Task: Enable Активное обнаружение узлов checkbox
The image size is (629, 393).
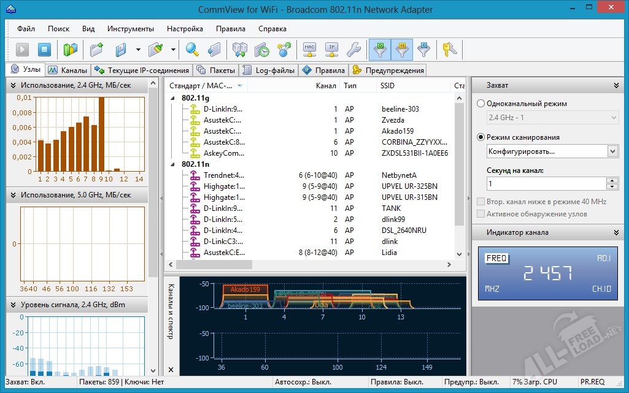Action: tap(481, 214)
